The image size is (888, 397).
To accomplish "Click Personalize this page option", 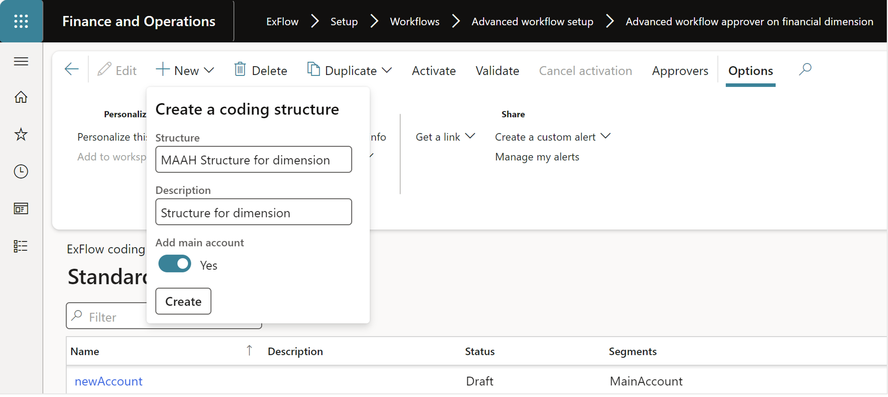I will [112, 137].
